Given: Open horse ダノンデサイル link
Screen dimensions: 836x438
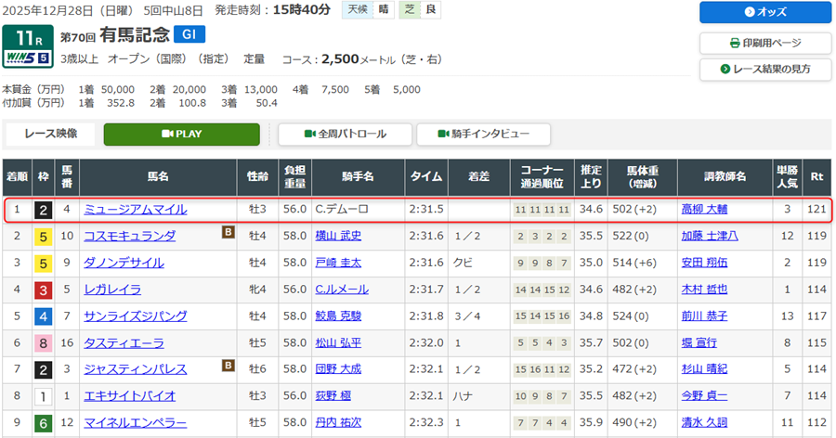Looking at the screenshot, I should 124,263.
